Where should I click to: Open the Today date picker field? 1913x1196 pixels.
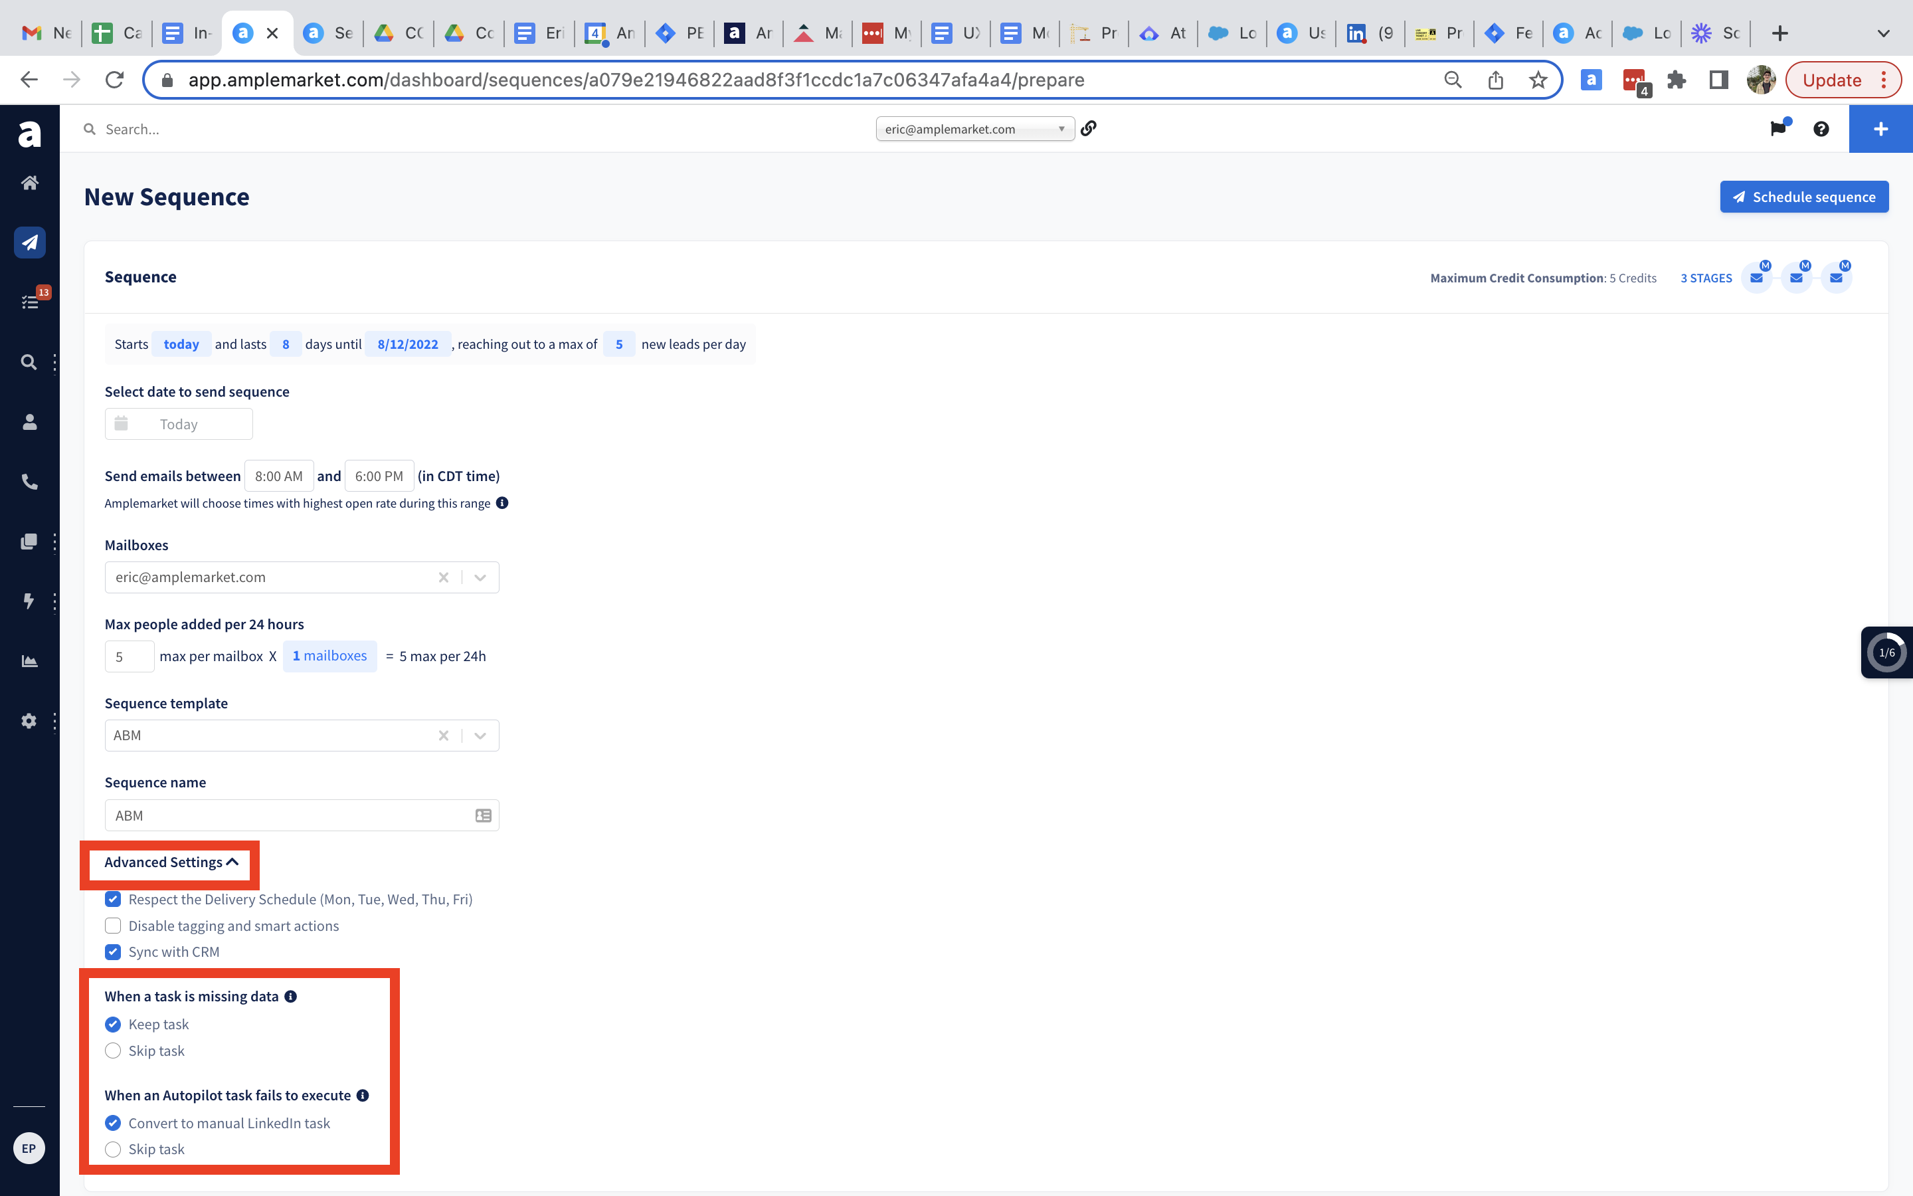click(179, 424)
